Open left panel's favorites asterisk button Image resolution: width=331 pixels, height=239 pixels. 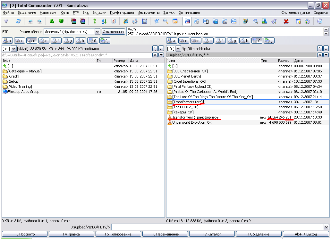(155, 55)
